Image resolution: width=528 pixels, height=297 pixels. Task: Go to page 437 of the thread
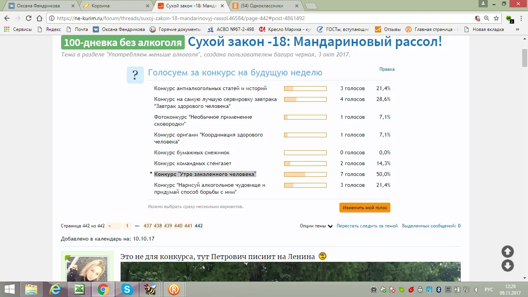(148, 226)
